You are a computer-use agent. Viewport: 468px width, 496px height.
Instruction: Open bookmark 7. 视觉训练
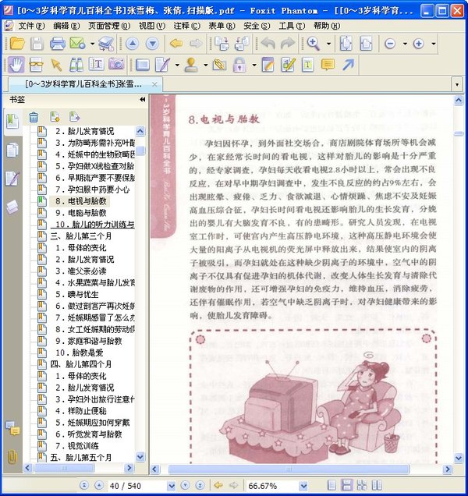[77, 446]
